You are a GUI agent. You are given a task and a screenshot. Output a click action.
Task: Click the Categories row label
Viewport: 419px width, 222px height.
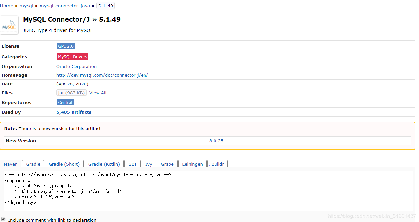click(14, 57)
